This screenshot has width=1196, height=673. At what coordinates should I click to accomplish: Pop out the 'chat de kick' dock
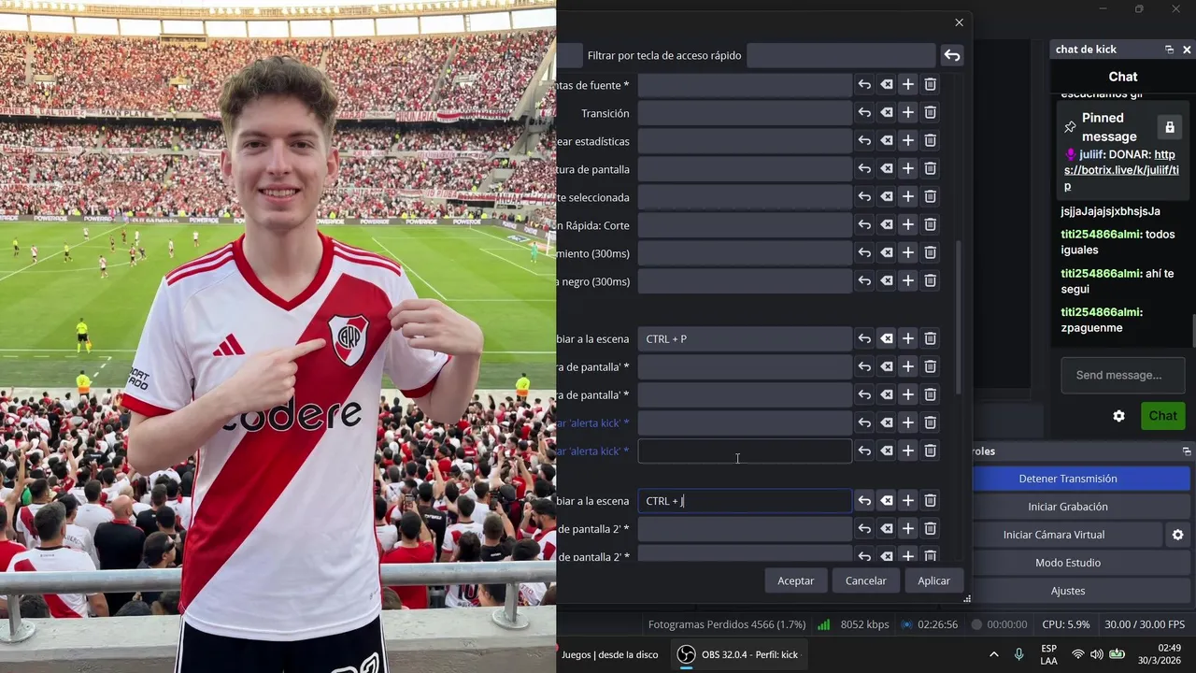(1169, 50)
